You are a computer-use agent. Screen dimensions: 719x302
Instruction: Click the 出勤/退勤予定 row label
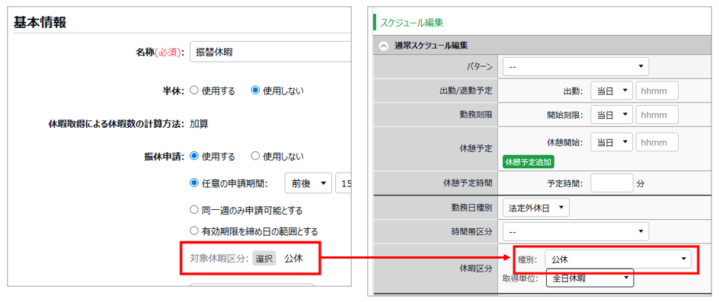pos(466,91)
